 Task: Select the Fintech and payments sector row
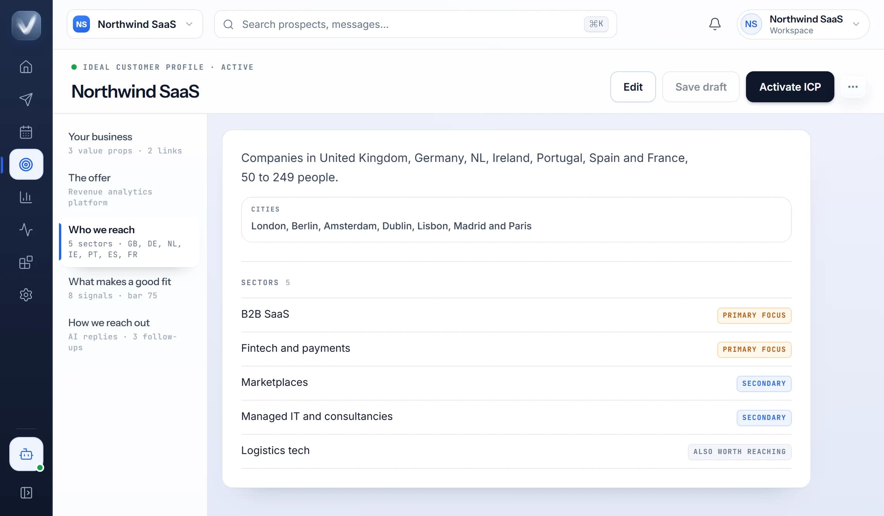click(x=516, y=349)
